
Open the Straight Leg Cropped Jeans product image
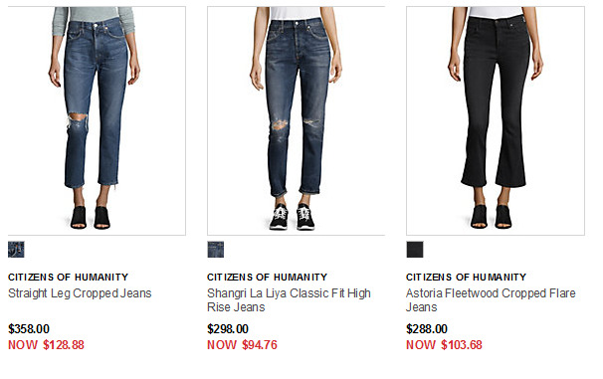[97, 120]
